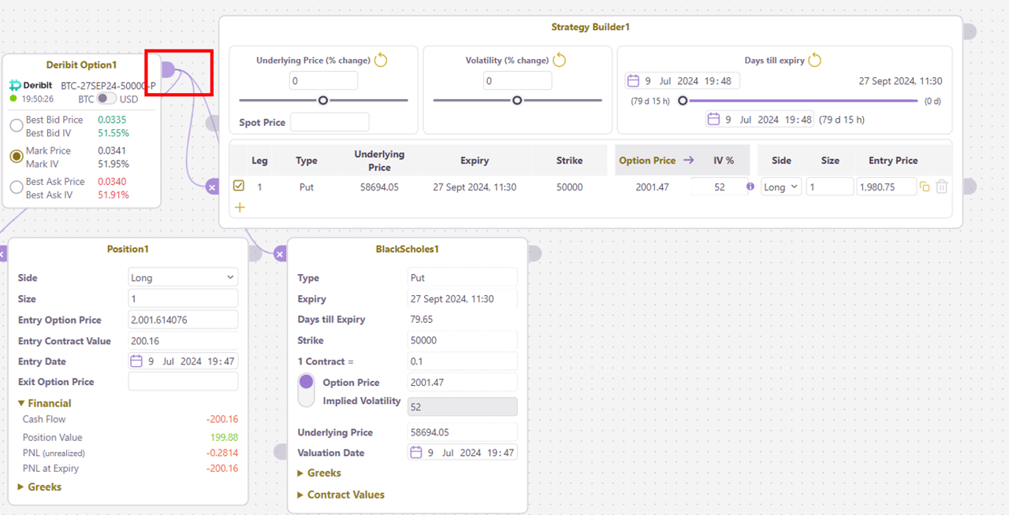This screenshot has width=1009, height=515.
Task: Click the leg 1 Size input field
Action: (830, 187)
